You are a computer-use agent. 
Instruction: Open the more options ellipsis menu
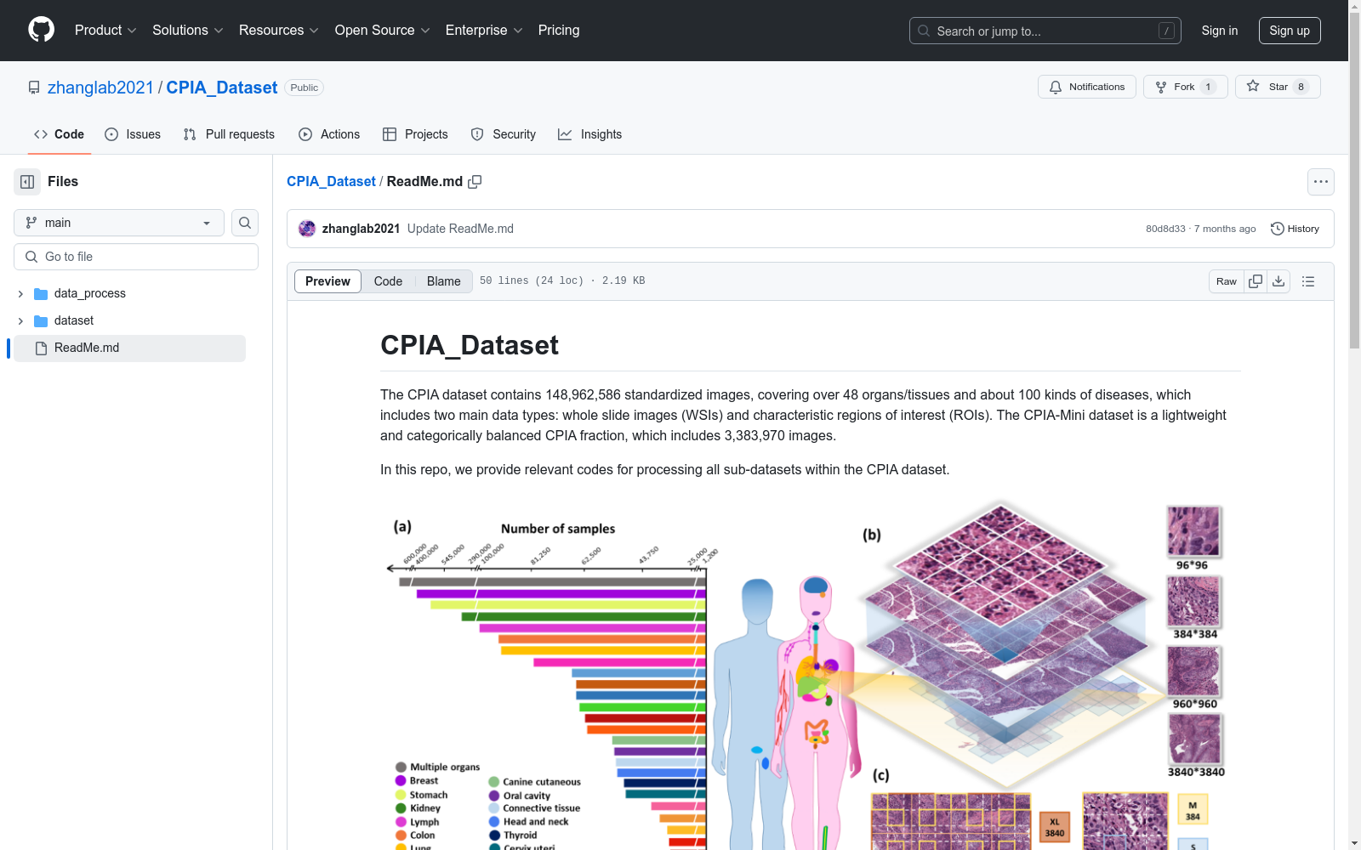point(1320,181)
